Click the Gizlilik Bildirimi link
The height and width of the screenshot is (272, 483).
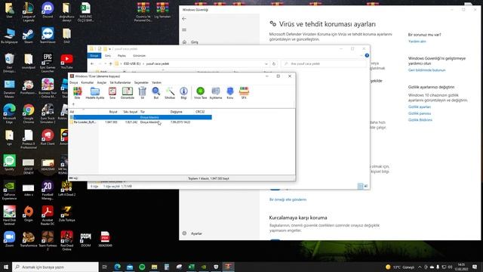[x=420, y=120]
